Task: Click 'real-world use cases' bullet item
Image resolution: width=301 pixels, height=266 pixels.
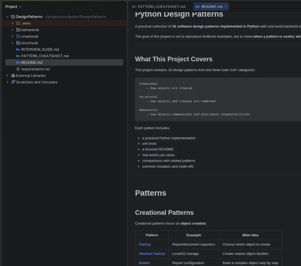Action: click(x=158, y=155)
